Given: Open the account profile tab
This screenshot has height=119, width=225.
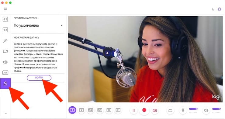Looking at the screenshot, I should [5, 84].
